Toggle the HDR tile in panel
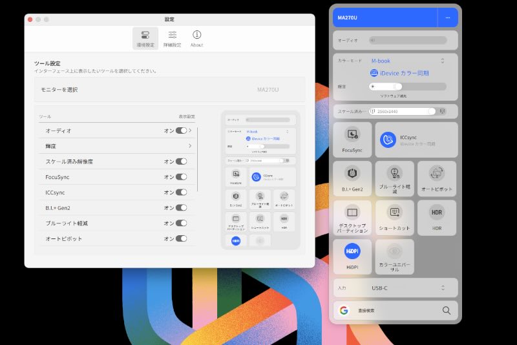Screen dimensions: 517x345 [436, 218]
